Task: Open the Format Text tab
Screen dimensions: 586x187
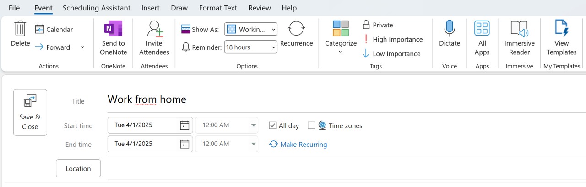Action: [x=218, y=8]
